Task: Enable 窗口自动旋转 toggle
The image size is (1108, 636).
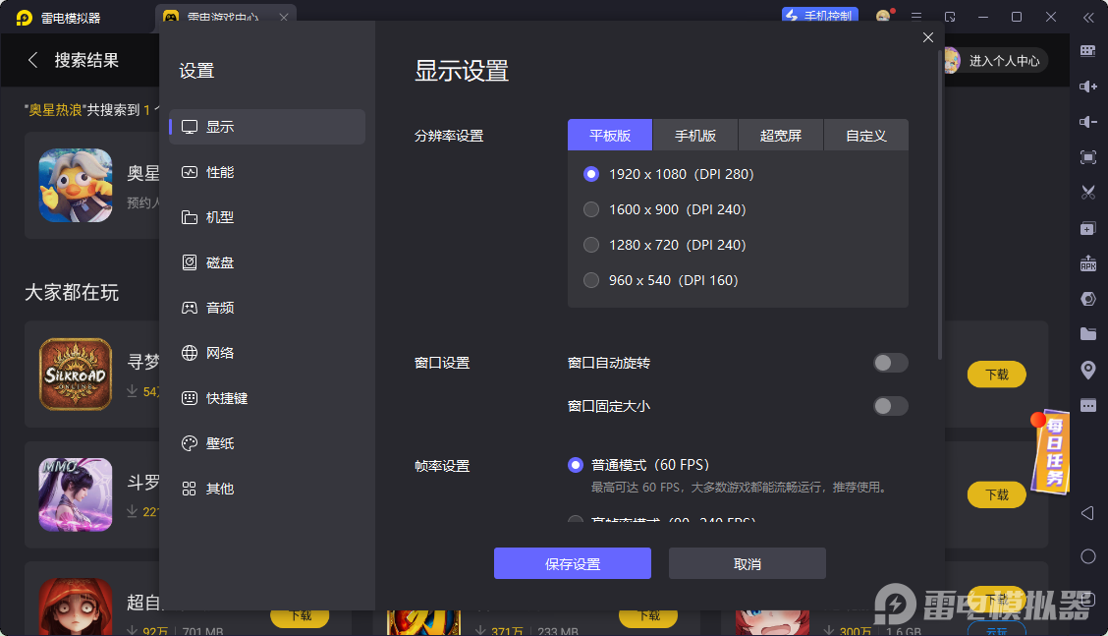Action: (890, 363)
